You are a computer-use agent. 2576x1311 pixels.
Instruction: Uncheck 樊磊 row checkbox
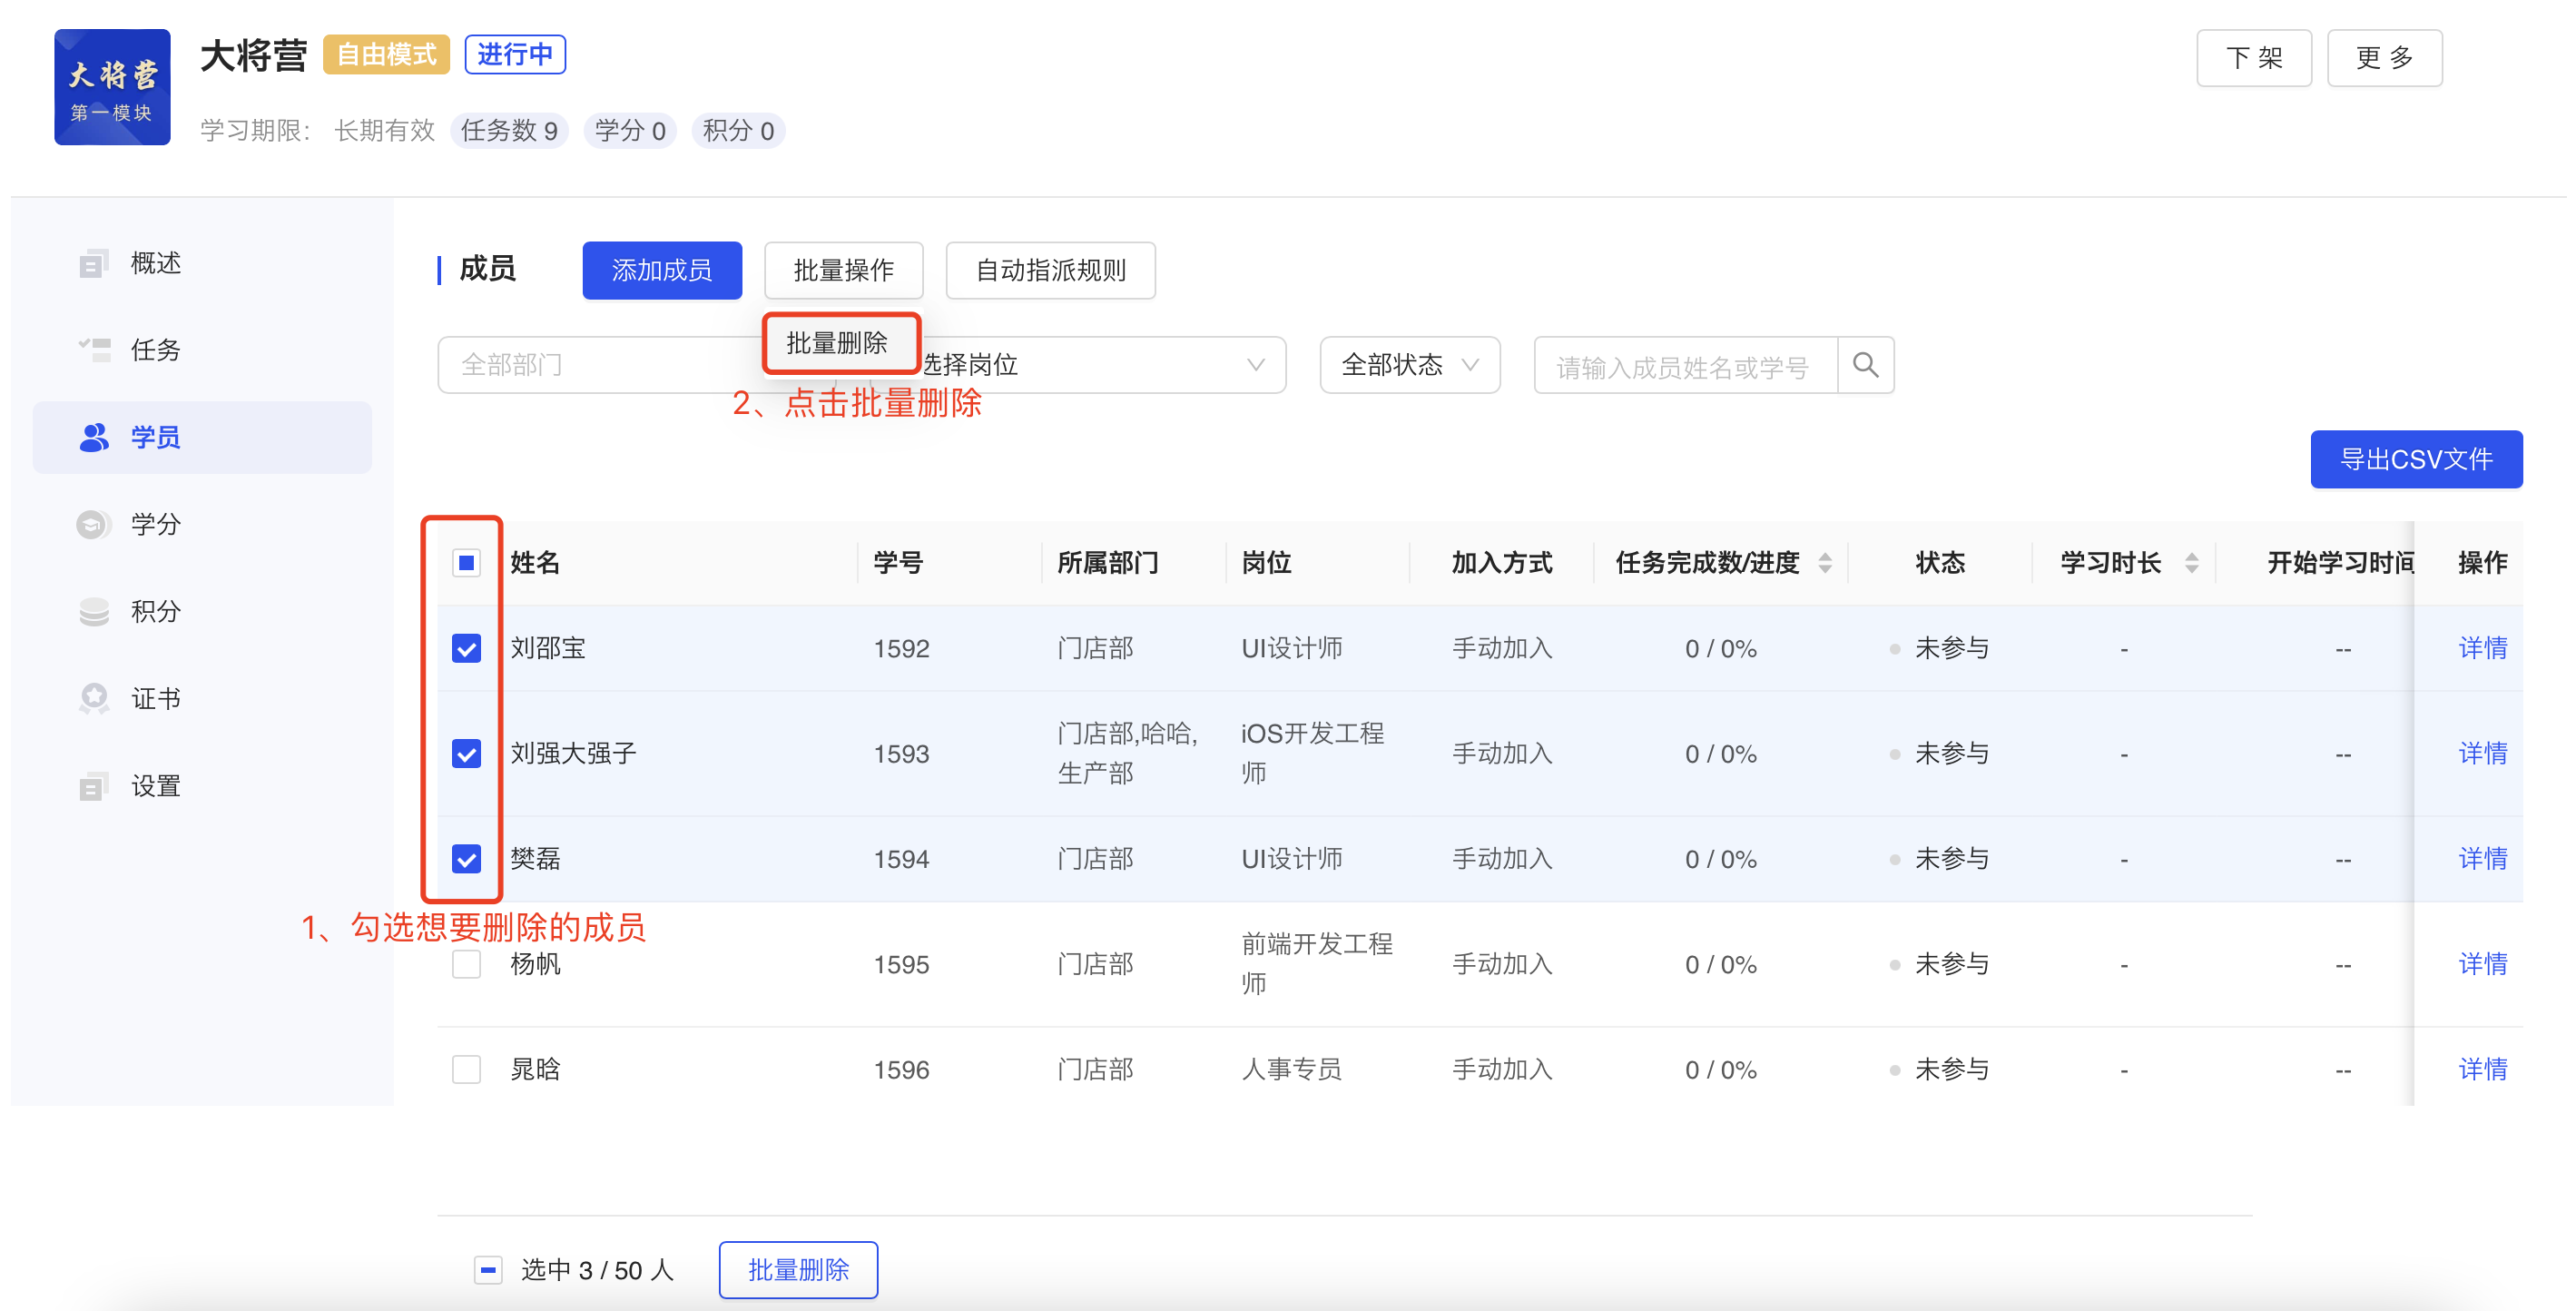point(466,858)
